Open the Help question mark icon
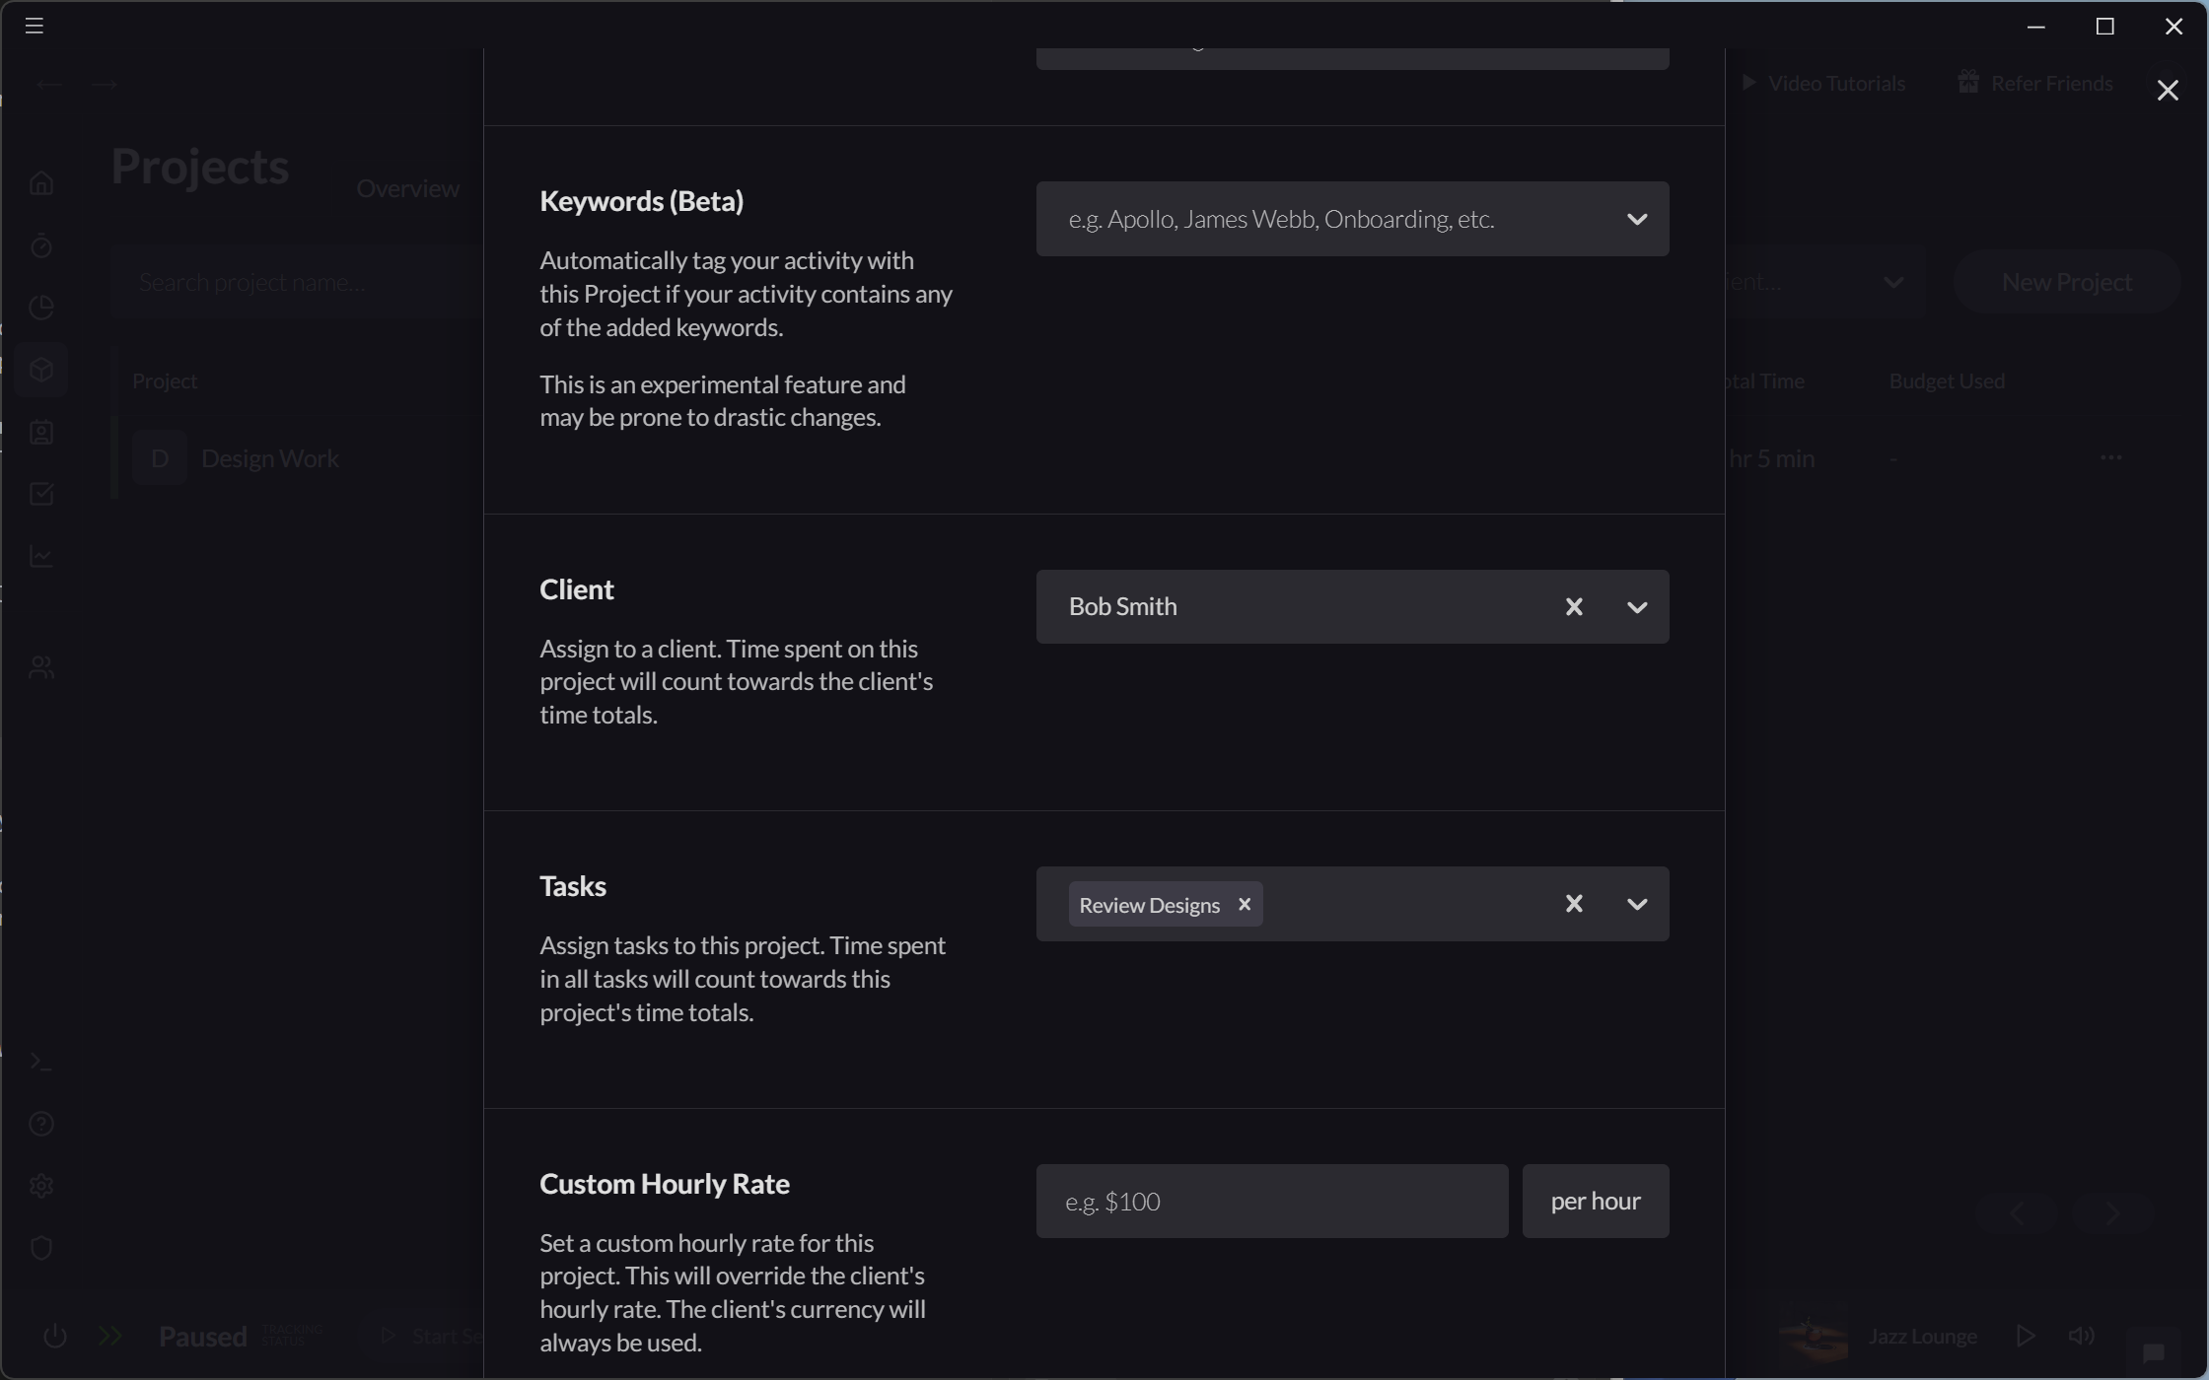2209x1380 pixels. [40, 1124]
